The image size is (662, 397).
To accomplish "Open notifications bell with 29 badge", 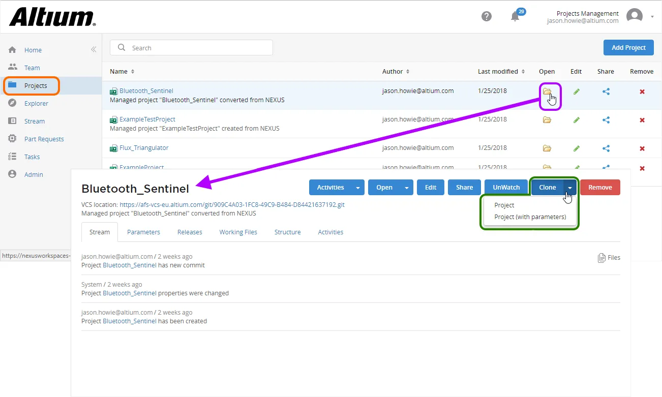I will [x=516, y=16].
